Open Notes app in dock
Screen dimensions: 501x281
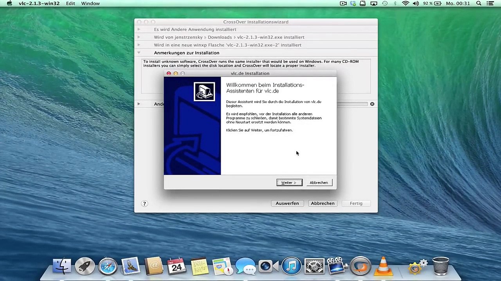point(200,267)
